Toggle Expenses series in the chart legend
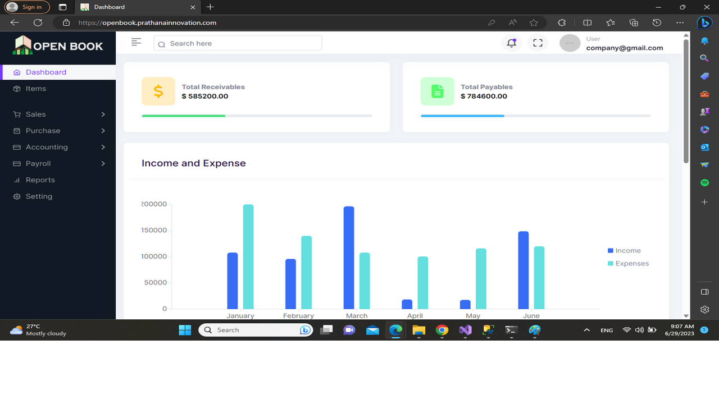The height and width of the screenshot is (404, 719). 628,263
